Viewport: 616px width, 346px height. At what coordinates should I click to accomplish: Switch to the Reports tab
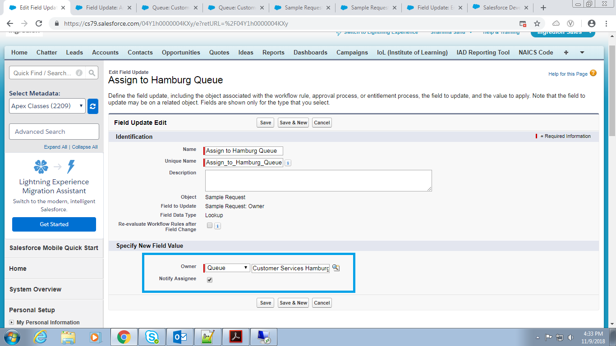(x=273, y=53)
